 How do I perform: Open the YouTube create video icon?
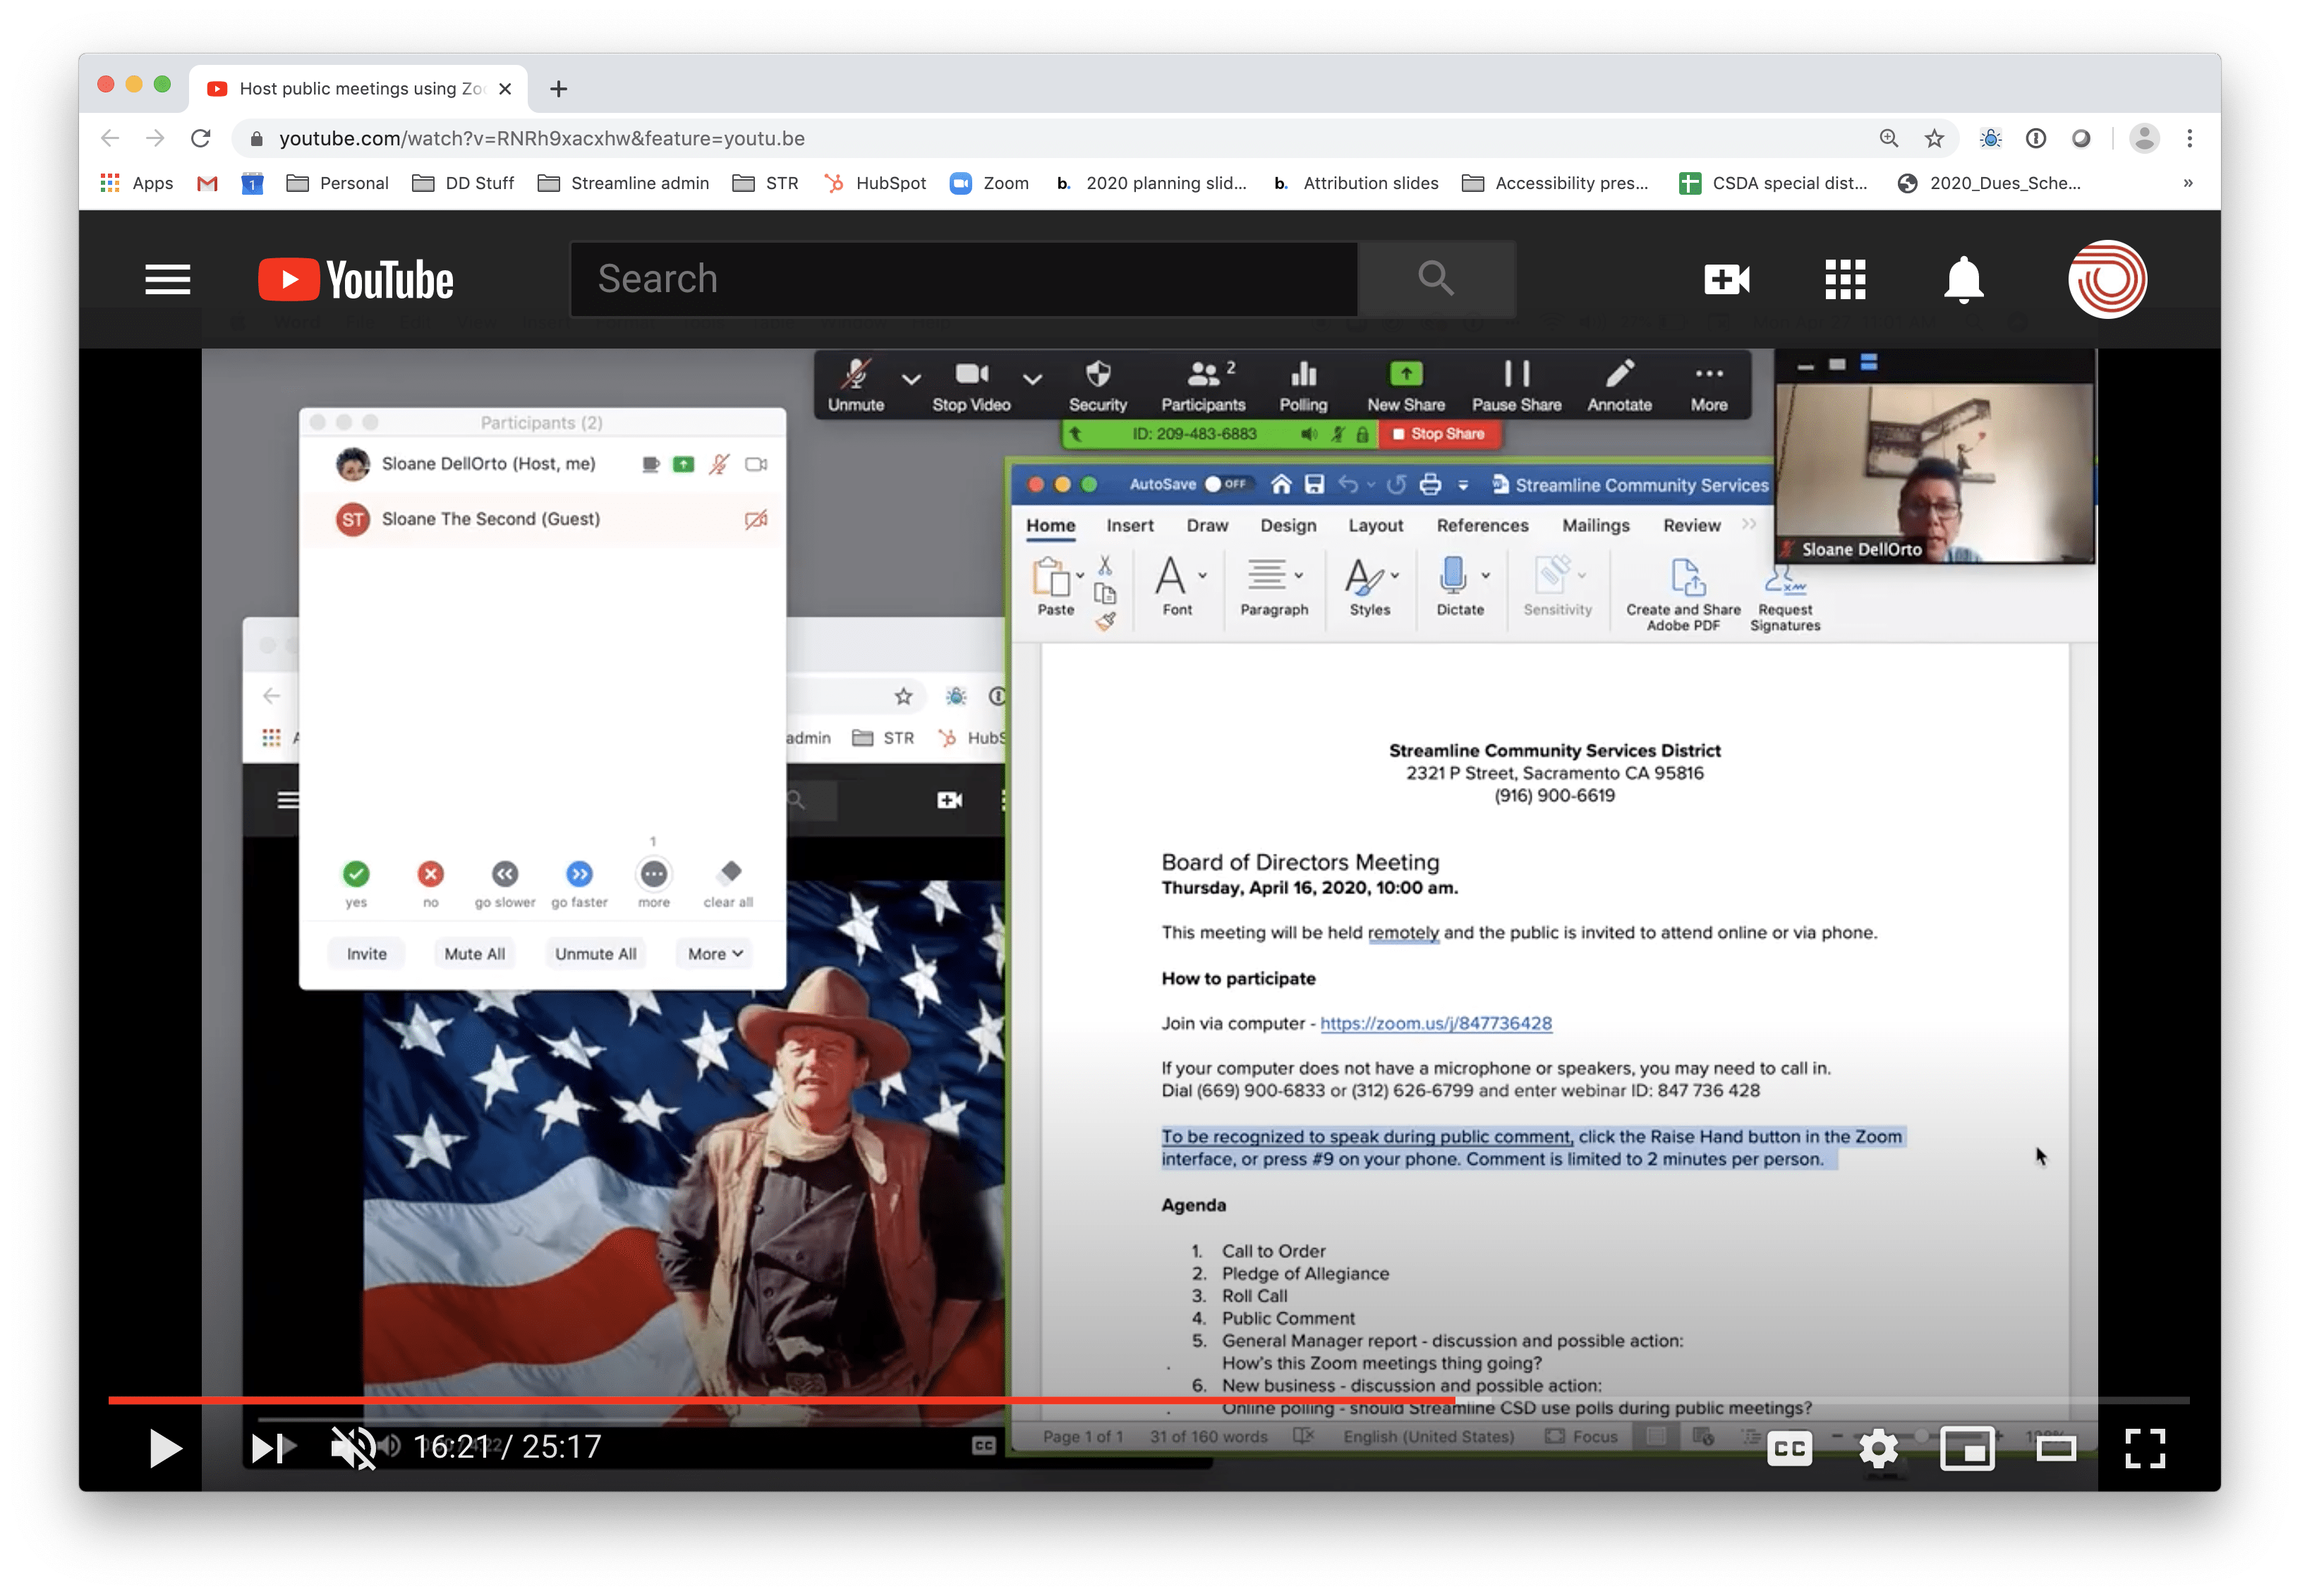tap(1727, 279)
